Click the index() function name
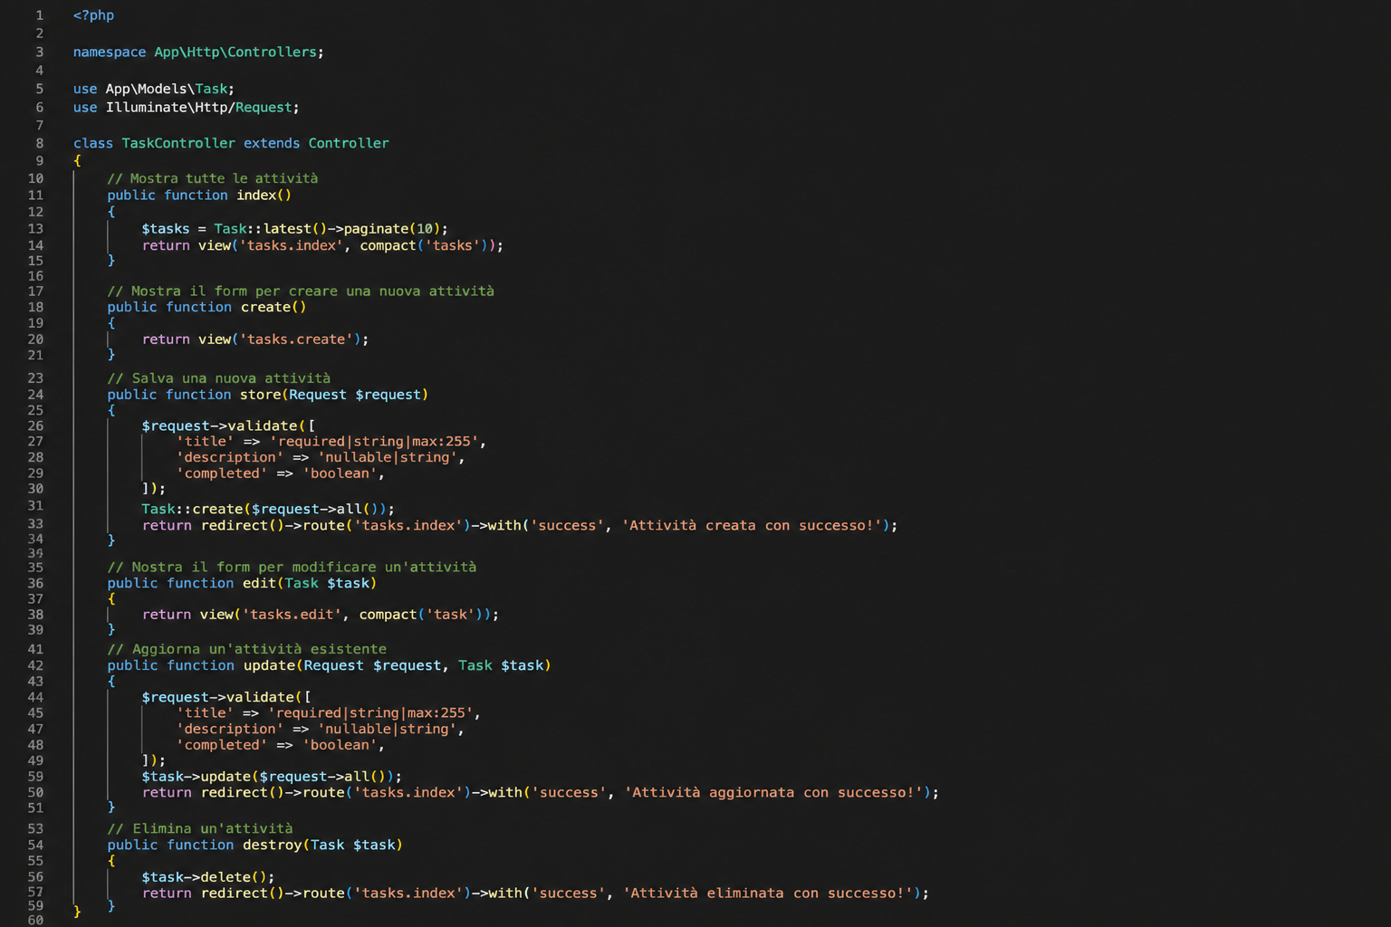The height and width of the screenshot is (927, 1391). 264,196
